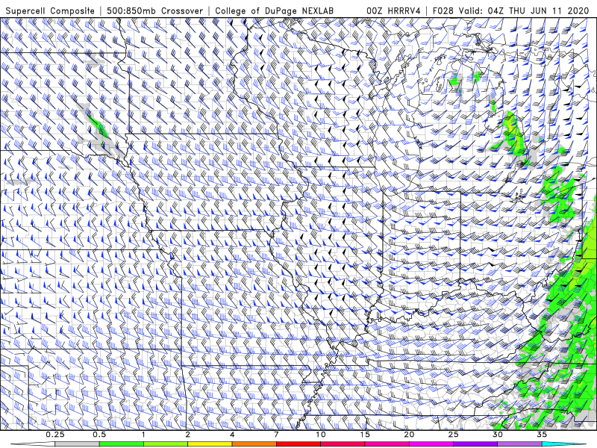This screenshot has height=448, width=597.
Task: Select the "College of DuPage NEXLAB" credit text
Action: pyautogui.click(x=274, y=11)
